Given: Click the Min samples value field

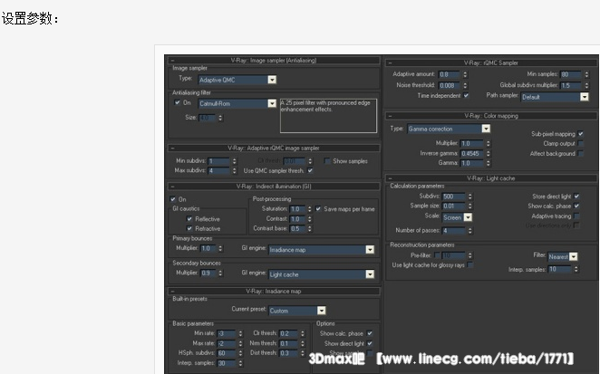Looking at the screenshot, I should 570,74.
